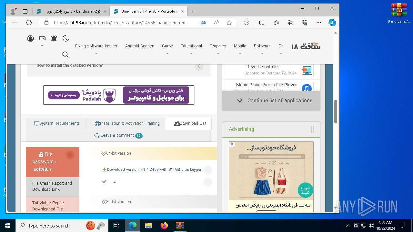Open Firefox on taskbar
Screen dimensions: 413x232
click(x=164, y=226)
